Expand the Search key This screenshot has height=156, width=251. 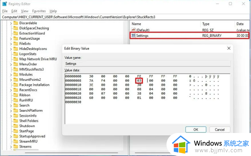tap(11, 105)
